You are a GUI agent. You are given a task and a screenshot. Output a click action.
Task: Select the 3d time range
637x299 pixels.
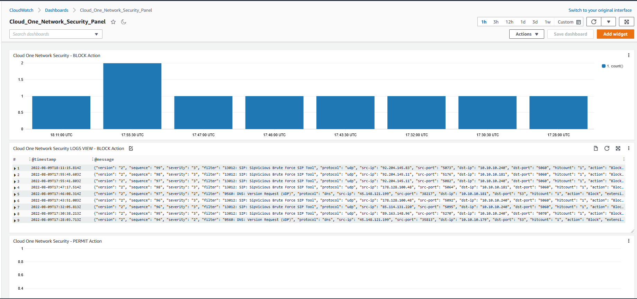(535, 22)
